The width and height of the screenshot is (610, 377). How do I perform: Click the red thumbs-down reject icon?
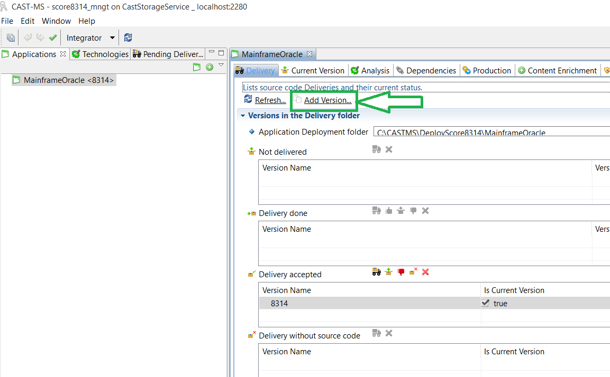point(401,272)
